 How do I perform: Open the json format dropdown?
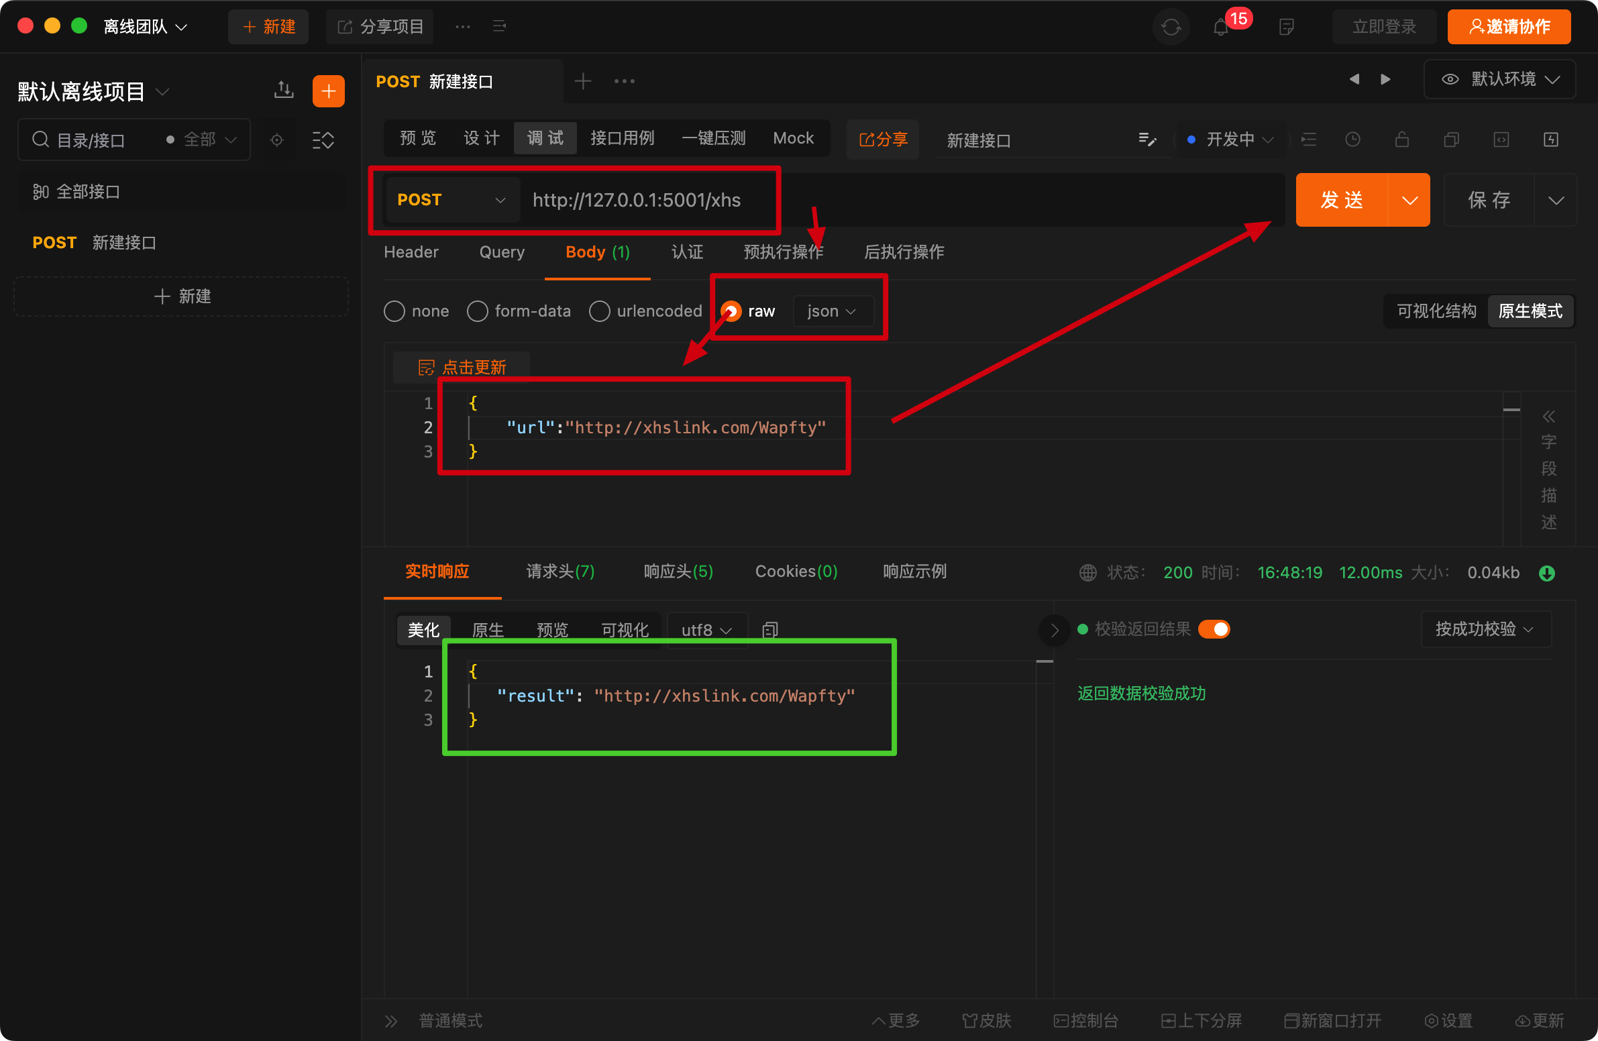click(x=831, y=311)
